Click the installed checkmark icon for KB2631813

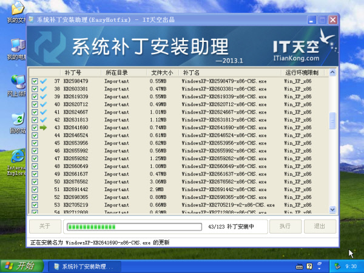pos(44,120)
